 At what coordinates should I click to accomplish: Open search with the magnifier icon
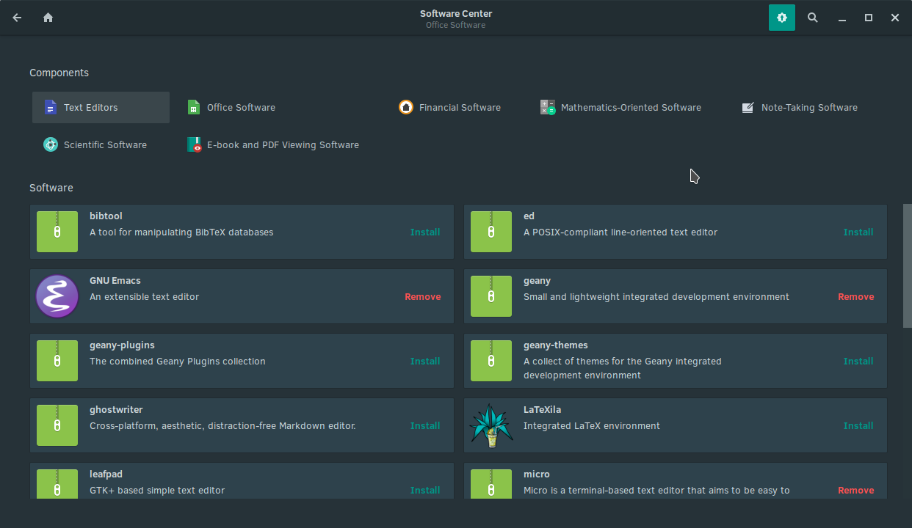tap(813, 18)
